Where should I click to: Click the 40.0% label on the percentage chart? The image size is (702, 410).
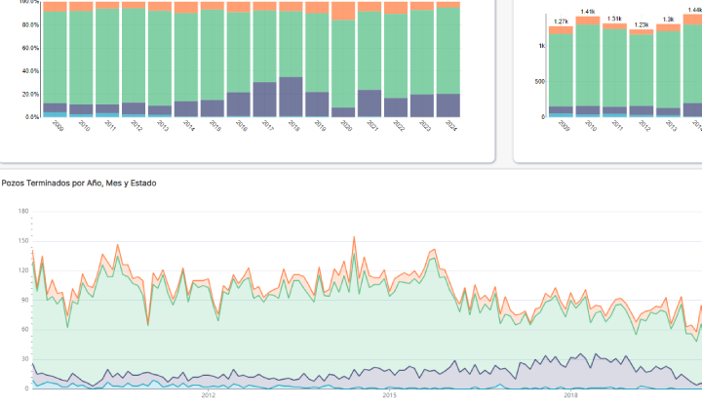(x=30, y=71)
